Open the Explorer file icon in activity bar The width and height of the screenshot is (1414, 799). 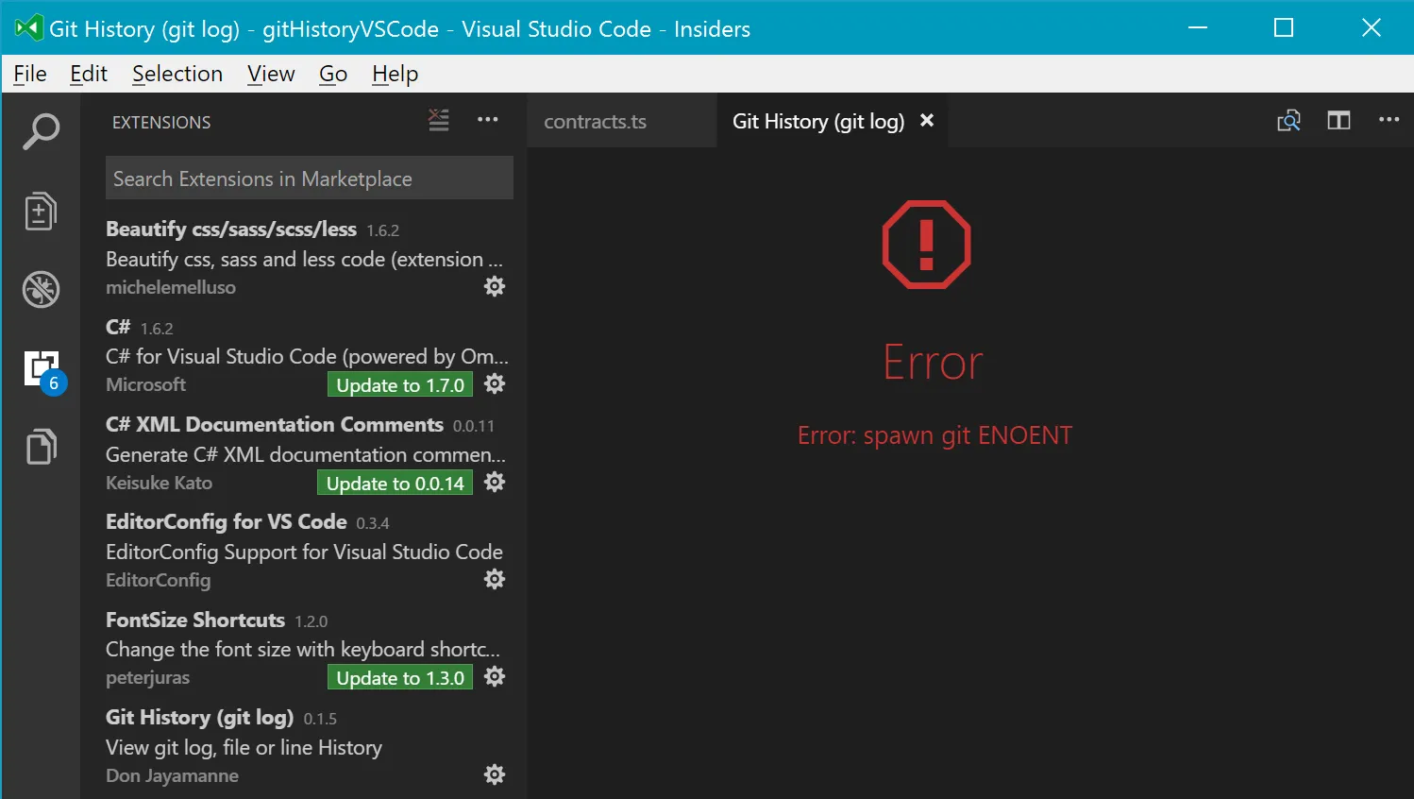41,446
